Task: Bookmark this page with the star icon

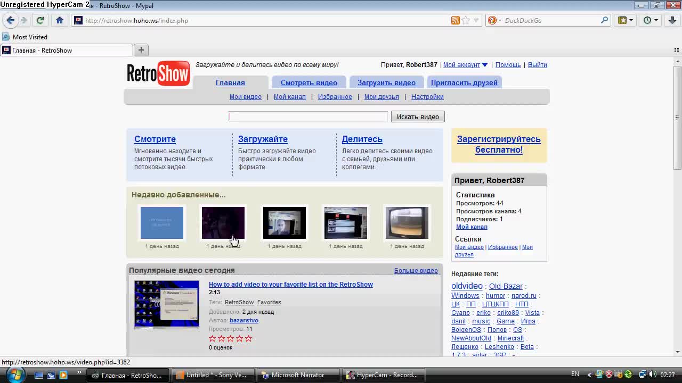Action: tap(466, 20)
